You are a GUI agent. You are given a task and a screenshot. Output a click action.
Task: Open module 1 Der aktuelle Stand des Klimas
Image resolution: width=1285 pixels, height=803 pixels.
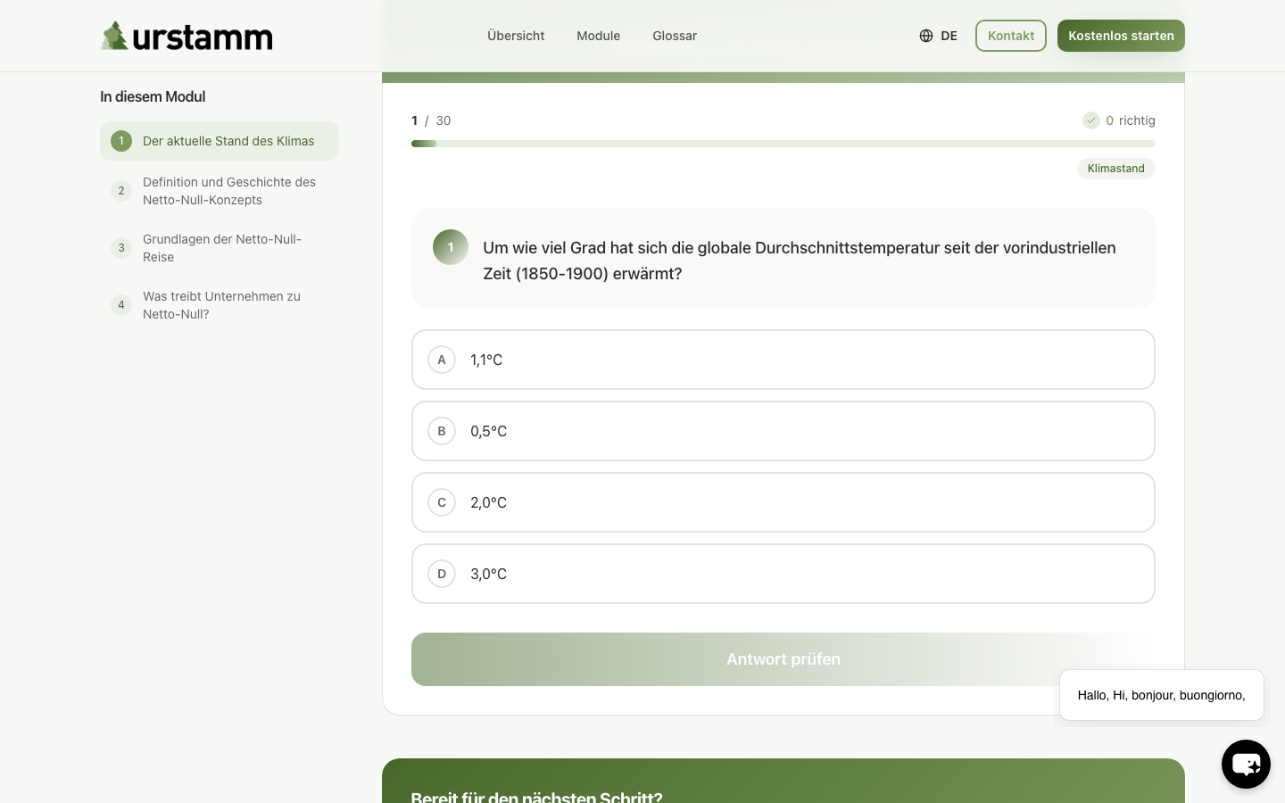(220, 141)
